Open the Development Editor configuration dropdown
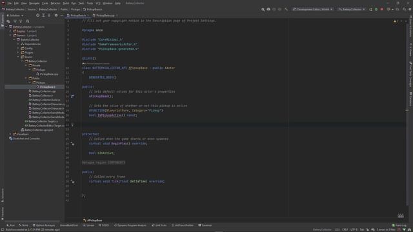 312,9
